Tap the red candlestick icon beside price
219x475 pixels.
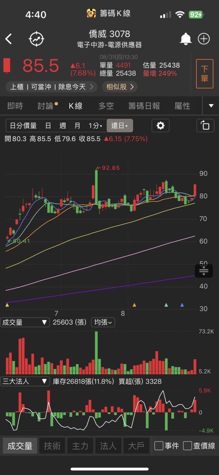point(7,66)
